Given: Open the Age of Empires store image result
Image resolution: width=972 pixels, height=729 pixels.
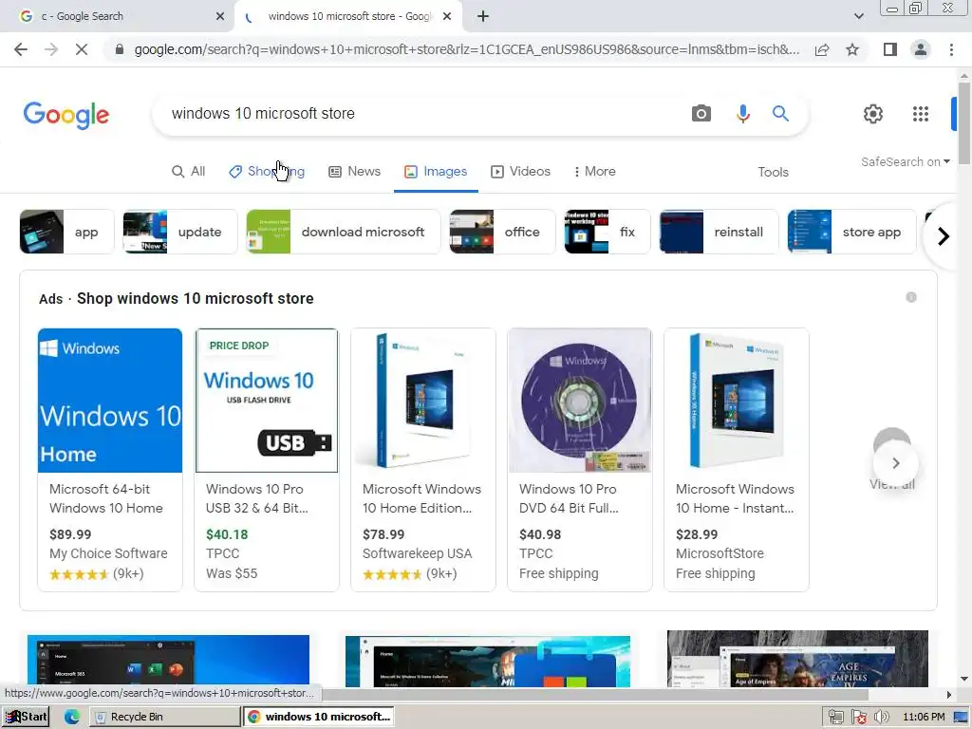Looking at the screenshot, I should [797, 659].
